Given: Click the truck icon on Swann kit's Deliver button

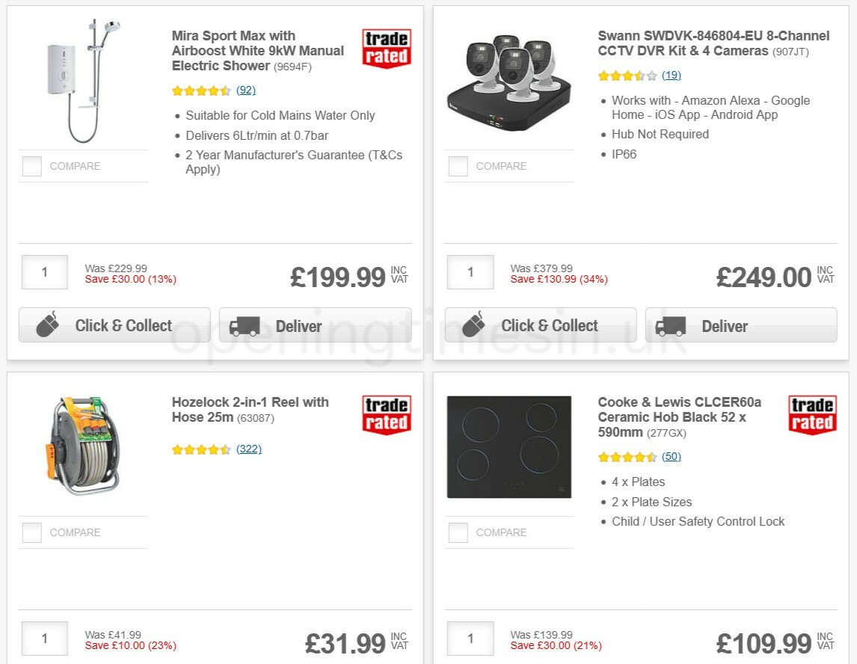Looking at the screenshot, I should 671,325.
